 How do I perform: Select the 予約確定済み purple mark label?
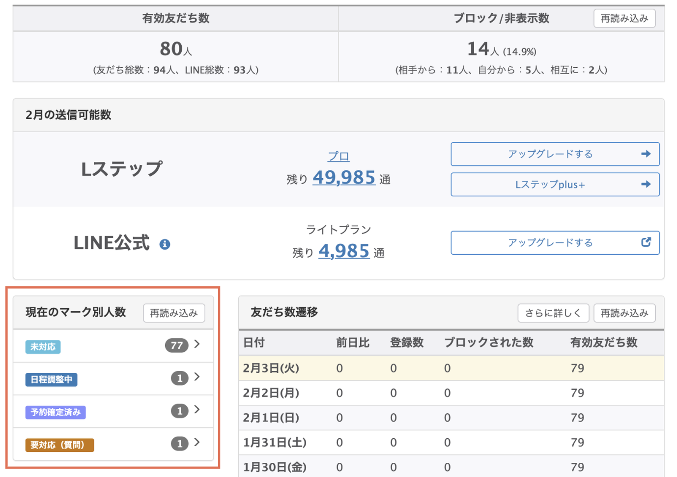pyautogui.click(x=56, y=412)
